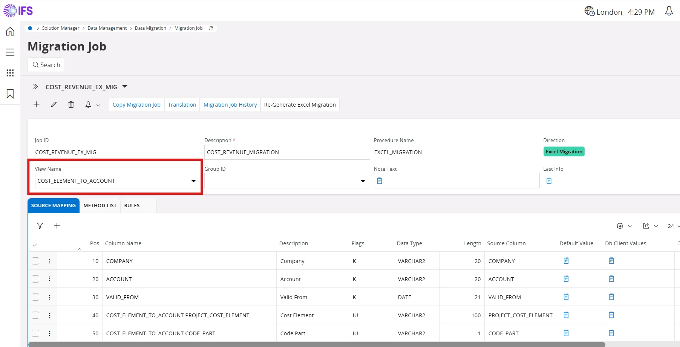Click the London time zone globe icon
Screen dimensions: 680x347
point(589,11)
